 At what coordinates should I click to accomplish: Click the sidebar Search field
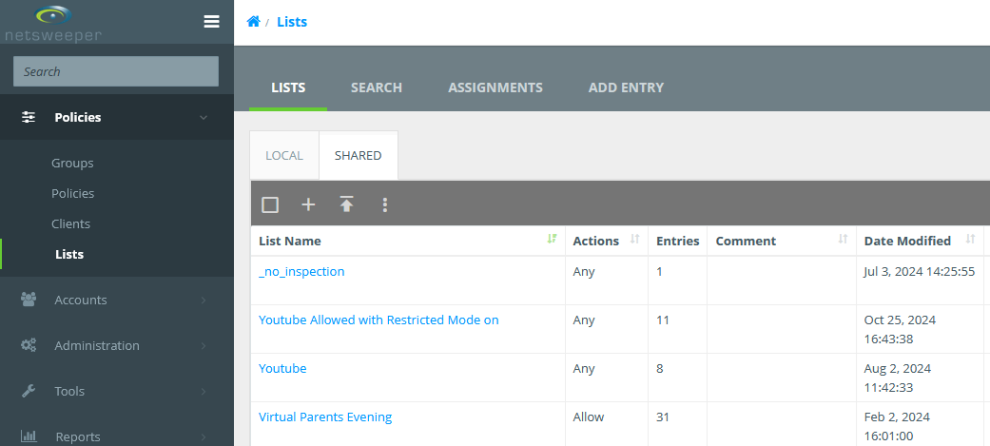[116, 71]
